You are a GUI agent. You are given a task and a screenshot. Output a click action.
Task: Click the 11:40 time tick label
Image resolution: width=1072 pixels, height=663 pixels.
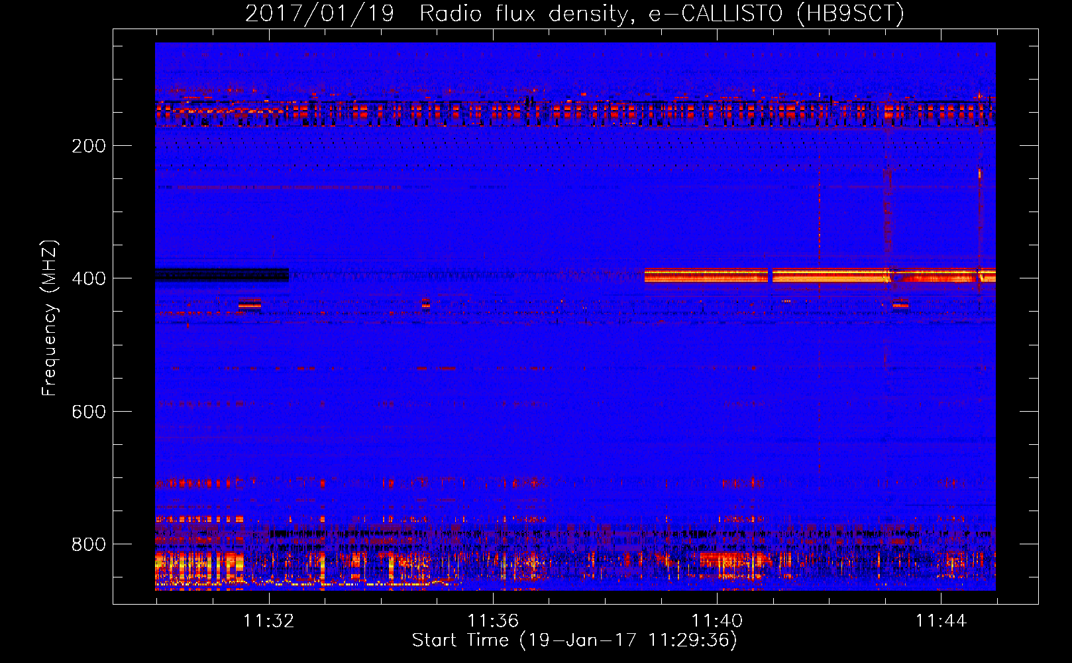pos(717,621)
